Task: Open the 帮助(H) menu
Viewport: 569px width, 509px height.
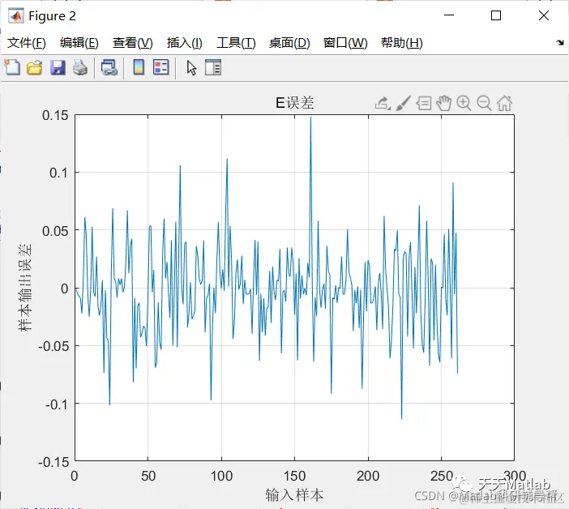Action: tap(402, 43)
